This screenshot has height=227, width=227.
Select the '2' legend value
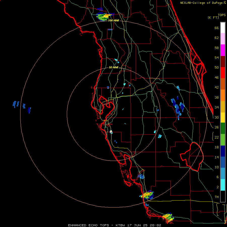point(218,187)
